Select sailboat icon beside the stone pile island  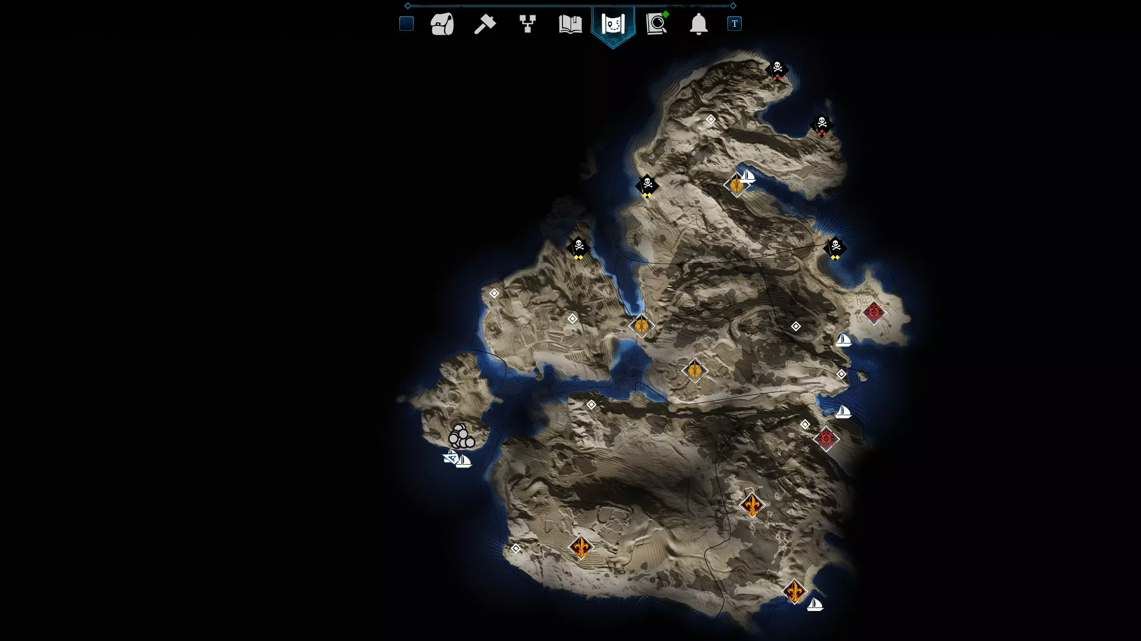464,461
